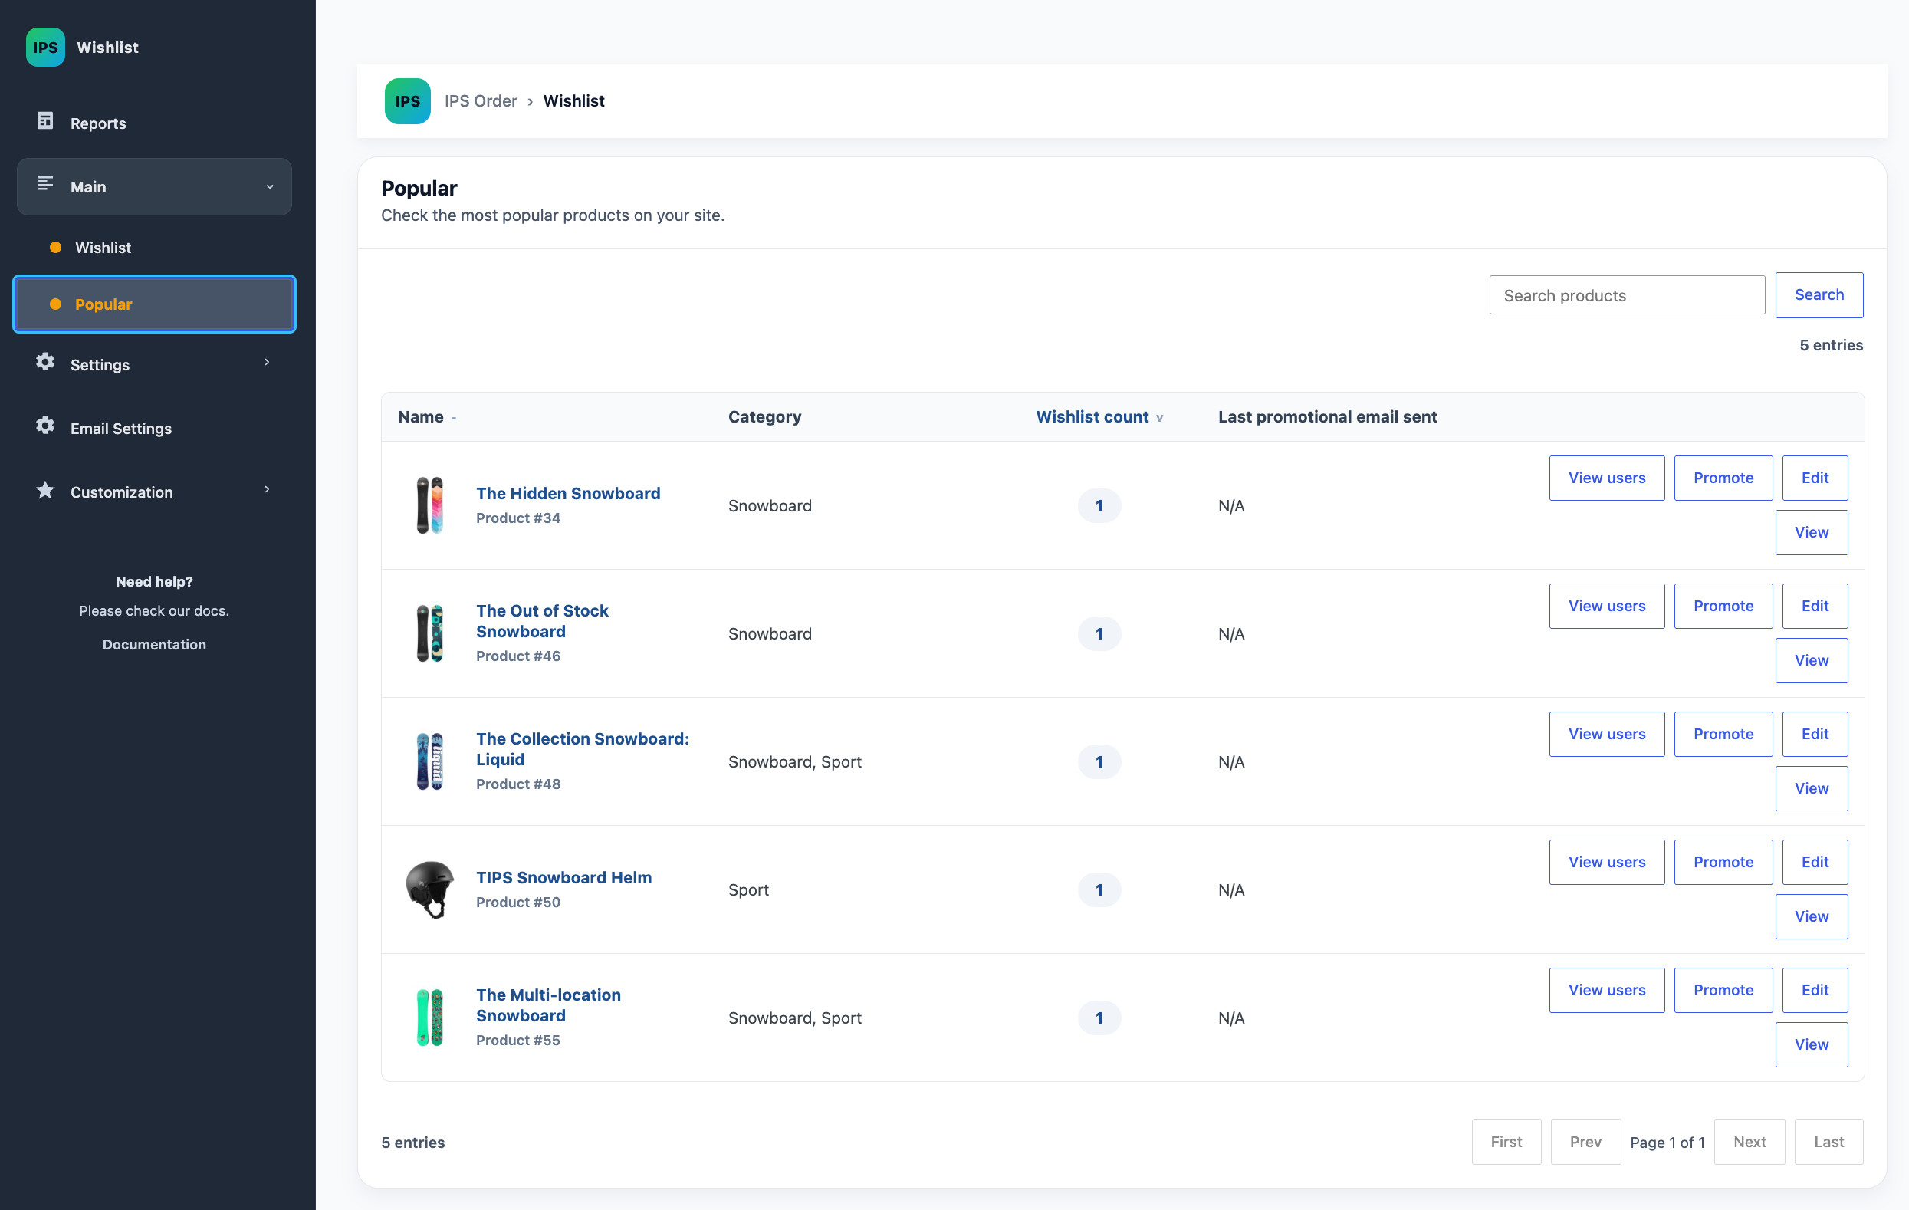Open Reports via its table icon
The height and width of the screenshot is (1210, 1909).
click(45, 120)
